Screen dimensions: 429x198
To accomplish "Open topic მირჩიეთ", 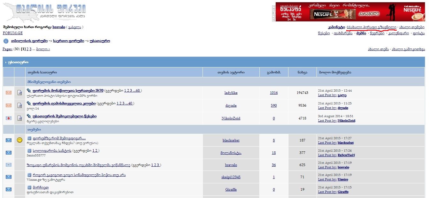I will pyautogui.click(x=41, y=187).
